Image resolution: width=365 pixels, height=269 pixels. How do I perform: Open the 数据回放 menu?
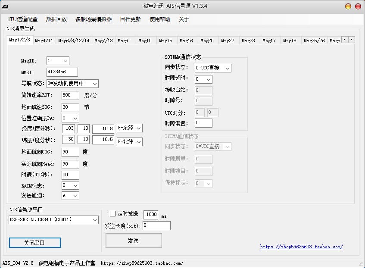pyautogui.click(x=56, y=19)
